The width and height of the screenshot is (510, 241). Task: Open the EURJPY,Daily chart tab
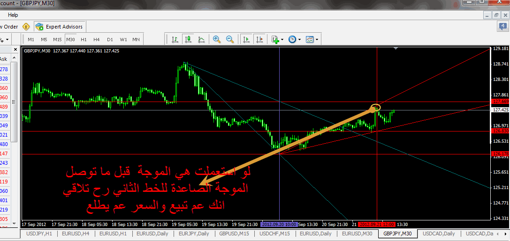coord(194,234)
